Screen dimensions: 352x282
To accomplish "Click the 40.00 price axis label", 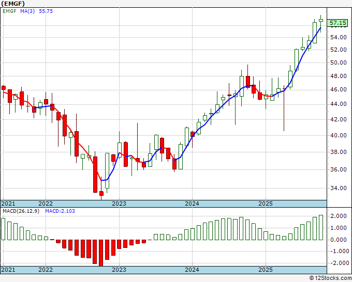I will [339, 135].
